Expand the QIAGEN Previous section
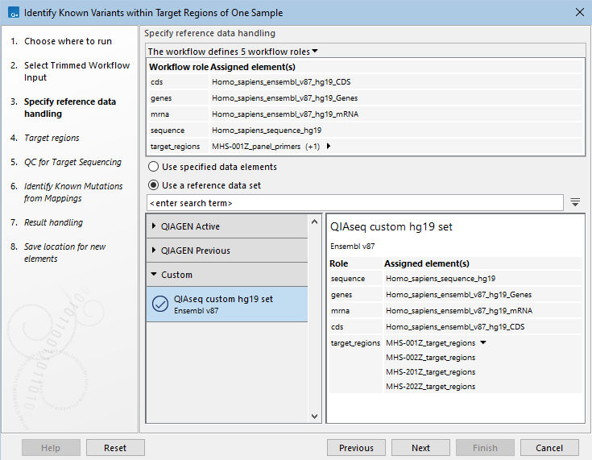This screenshot has width=592, height=460. [x=155, y=251]
